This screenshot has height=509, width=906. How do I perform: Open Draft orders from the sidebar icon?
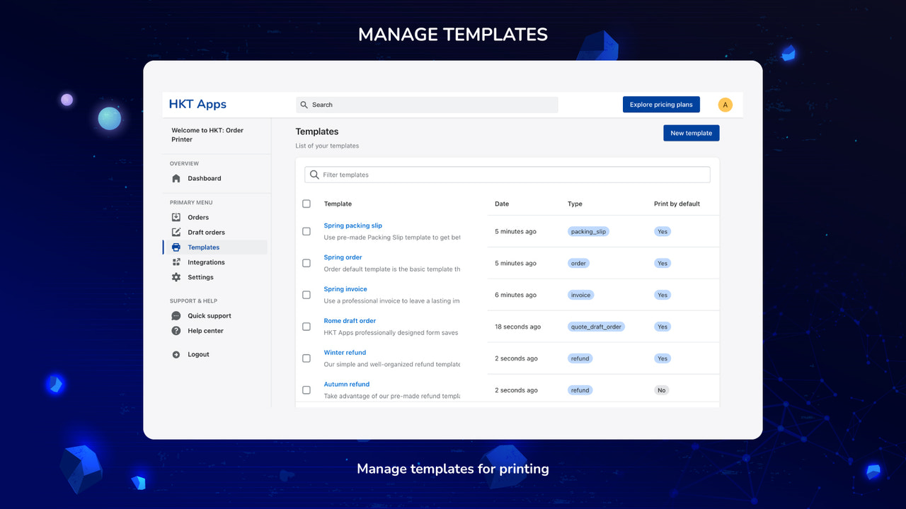175,232
